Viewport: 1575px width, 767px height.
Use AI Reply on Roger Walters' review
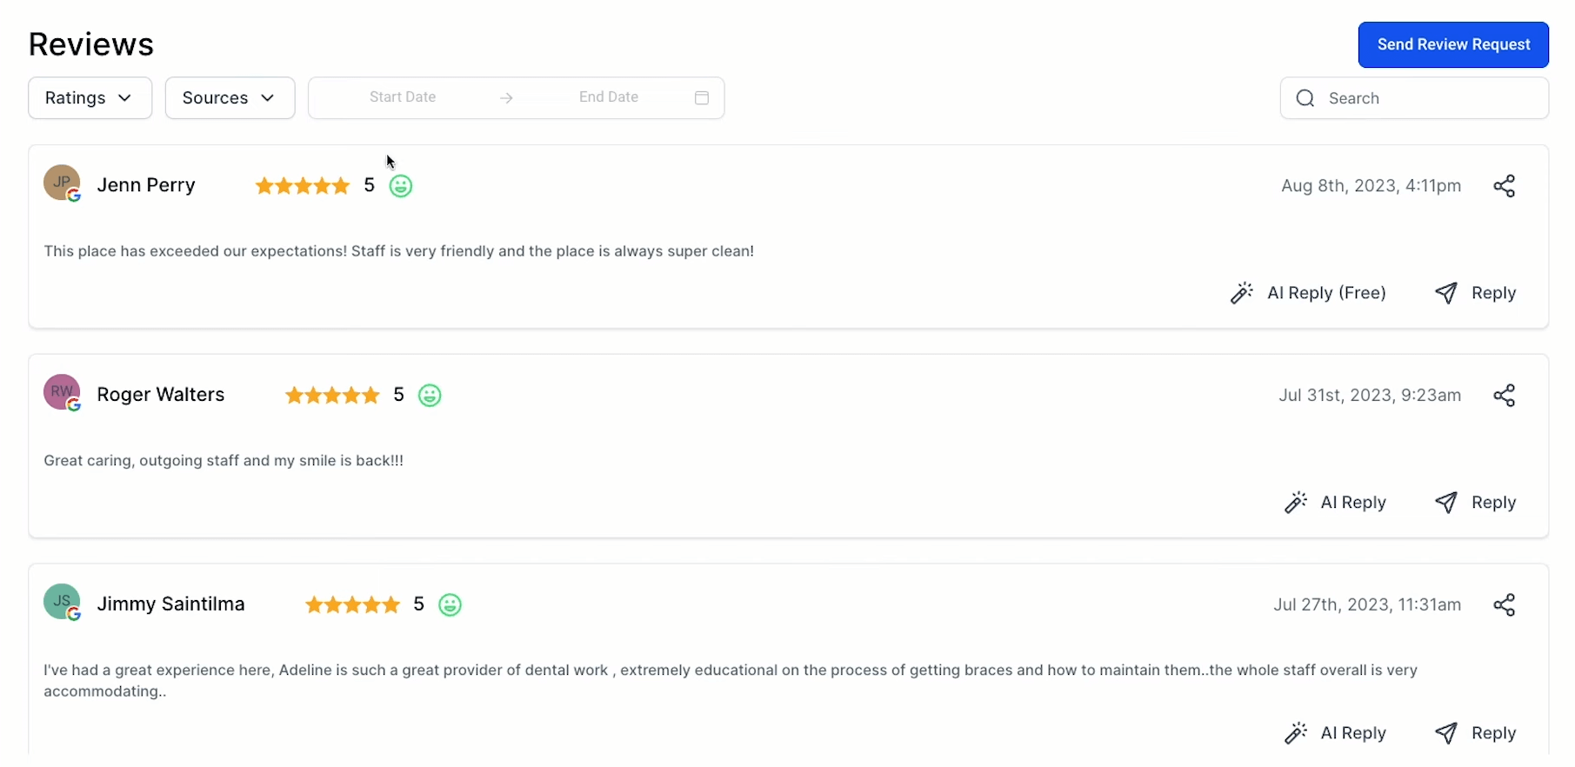tap(1336, 503)
